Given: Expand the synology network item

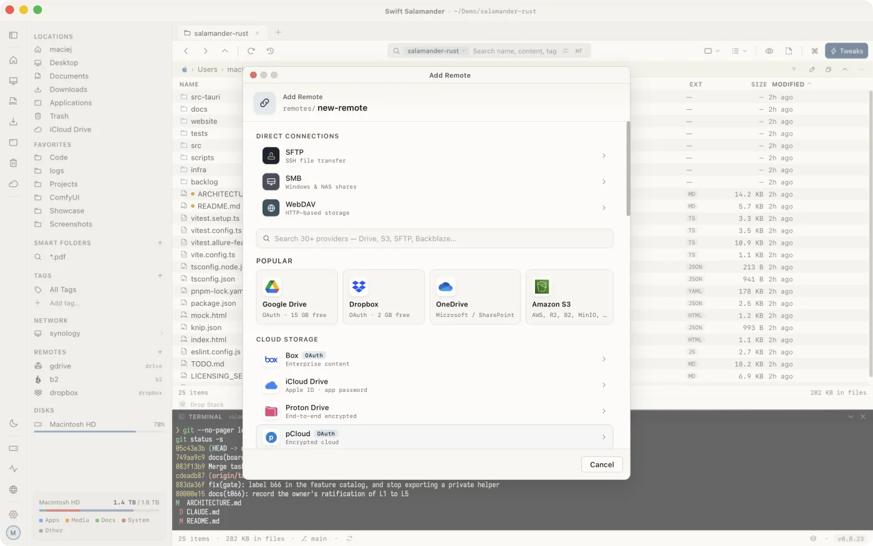Looking at the screenshot, I should point(161,334).
